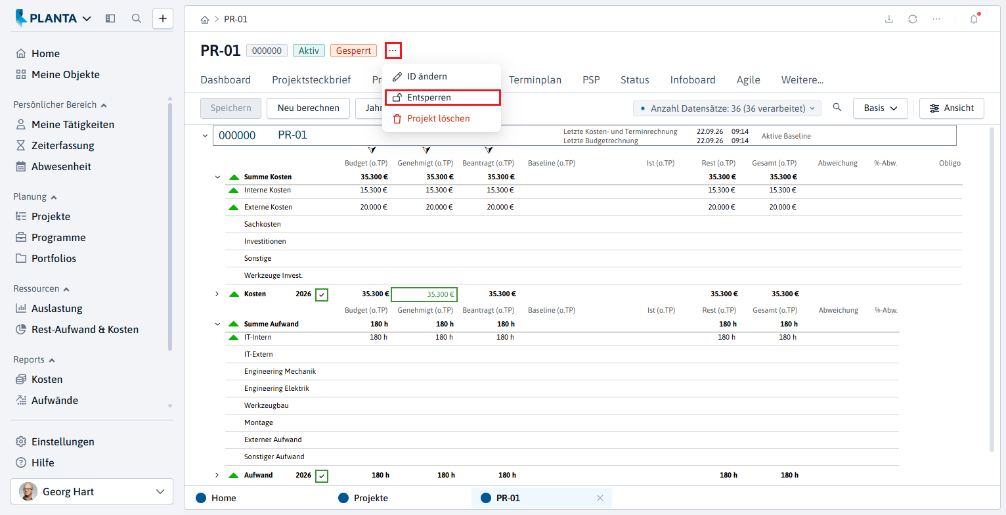Open the Projekte bottom tab
The width and height of the screenshot is (1006, 515).
tap(363, 498)
